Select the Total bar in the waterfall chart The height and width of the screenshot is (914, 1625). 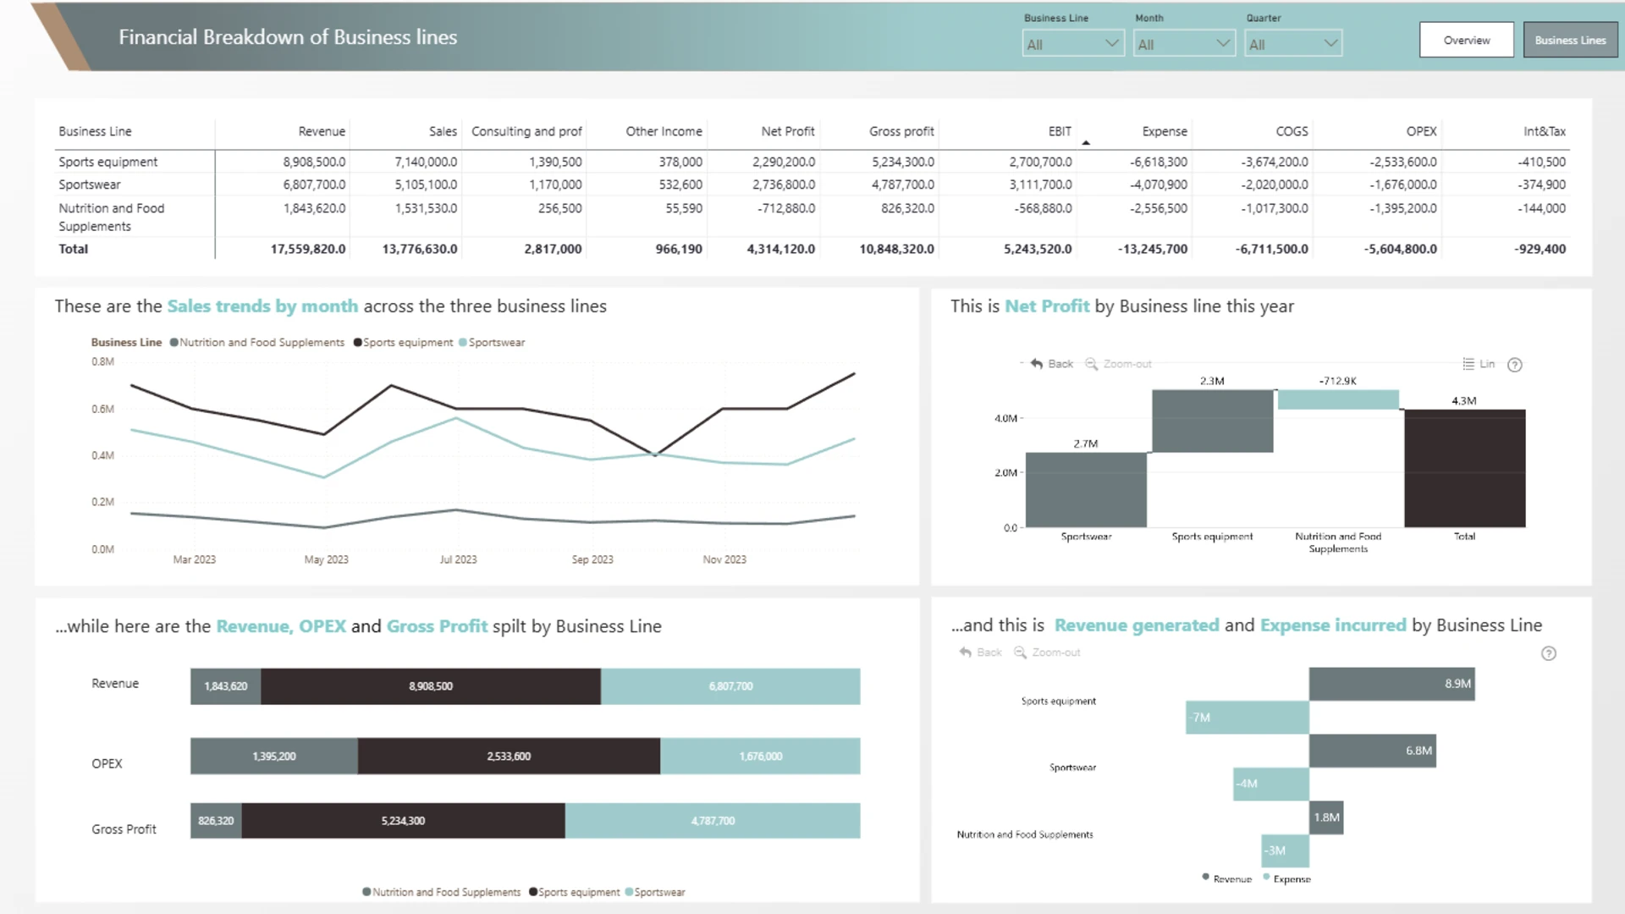pyautogui.click(x=1464, y=468)
